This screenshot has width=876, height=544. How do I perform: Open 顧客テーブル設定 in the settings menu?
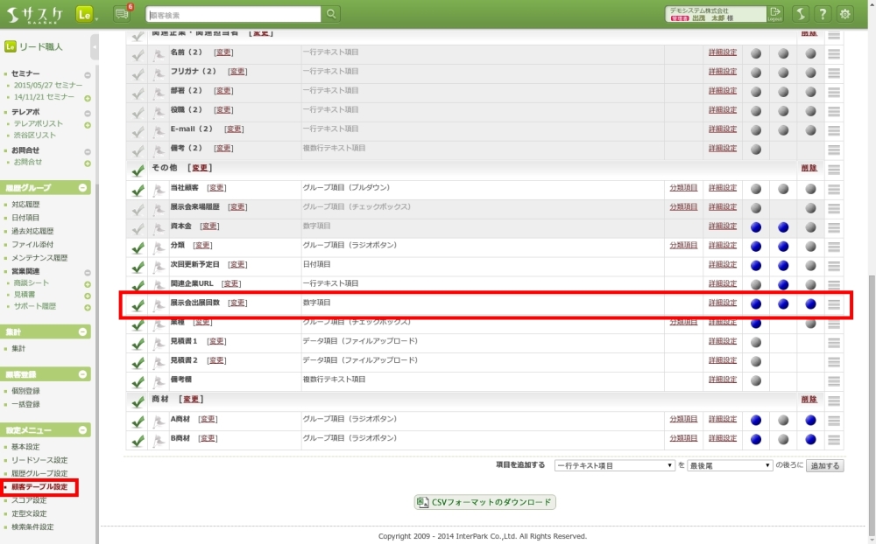pyautogui.click(x=39, y=487)
